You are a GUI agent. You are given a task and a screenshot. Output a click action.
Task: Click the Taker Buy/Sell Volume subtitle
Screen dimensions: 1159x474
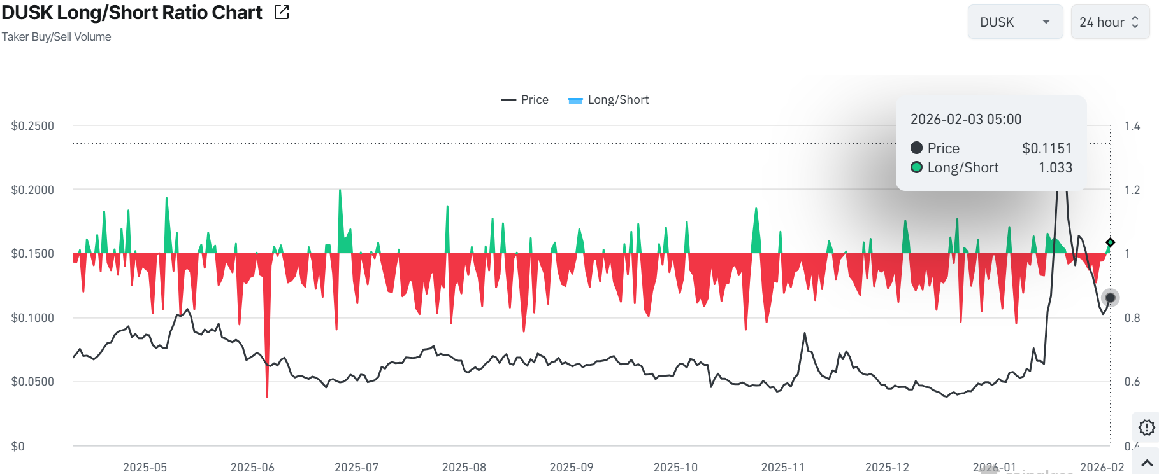tap(57, 37)
